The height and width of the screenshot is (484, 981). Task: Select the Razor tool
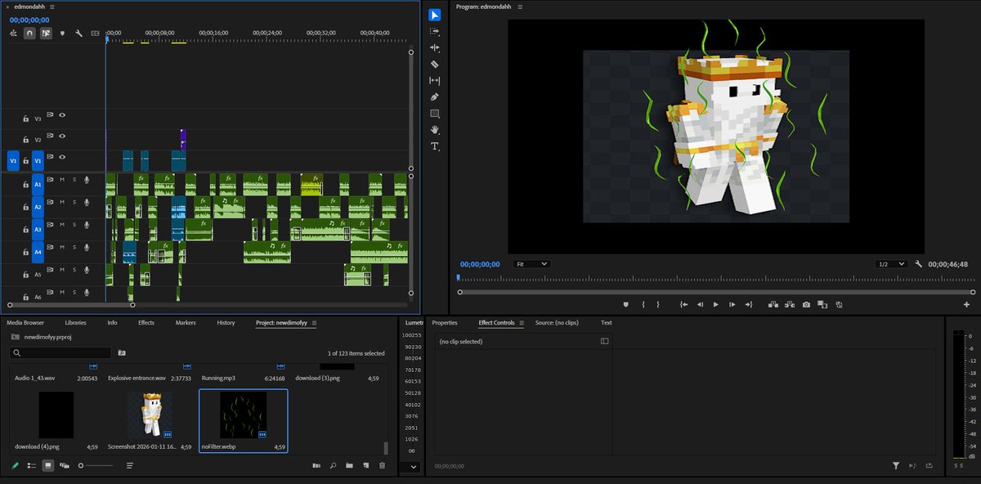(435, 64)
